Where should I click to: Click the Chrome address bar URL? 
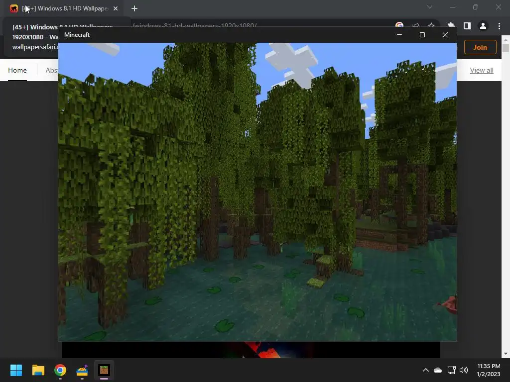pos(195,25)
